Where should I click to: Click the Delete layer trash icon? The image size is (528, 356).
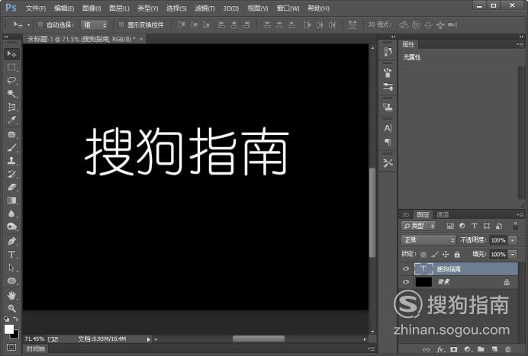coord(508,350)
